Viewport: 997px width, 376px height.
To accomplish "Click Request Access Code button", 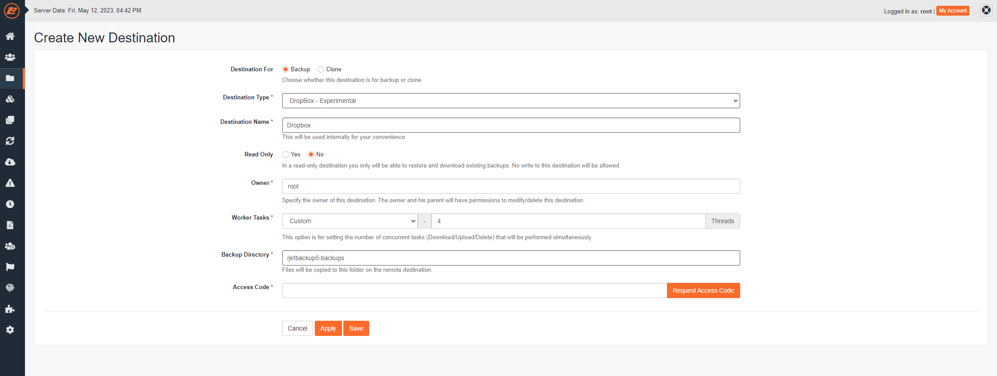I will [x=703, y=290].
